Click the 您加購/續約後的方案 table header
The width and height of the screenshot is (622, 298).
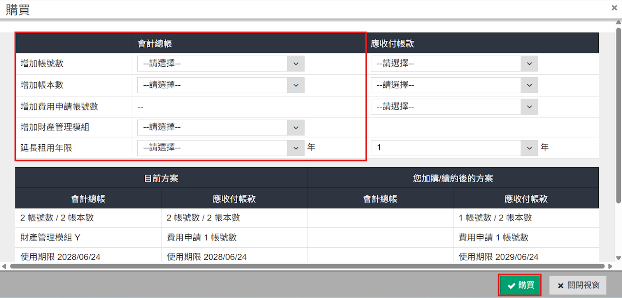tap(453, 178)
